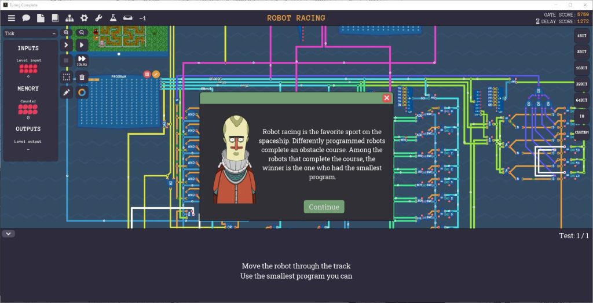Open the wire color ring picker
This screenshot has height=303, width=593.
82,92
